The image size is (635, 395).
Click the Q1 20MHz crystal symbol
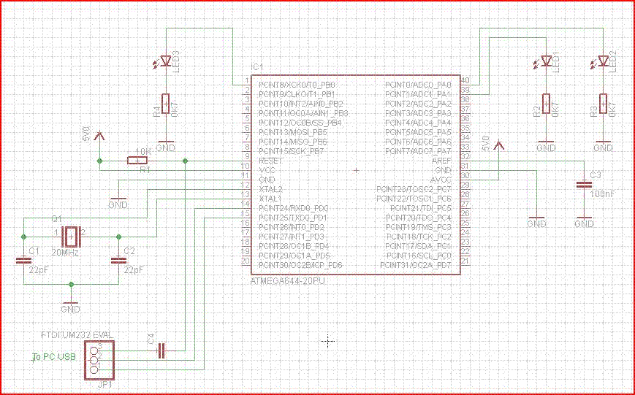pyautogui.click(x=71, y=237)
